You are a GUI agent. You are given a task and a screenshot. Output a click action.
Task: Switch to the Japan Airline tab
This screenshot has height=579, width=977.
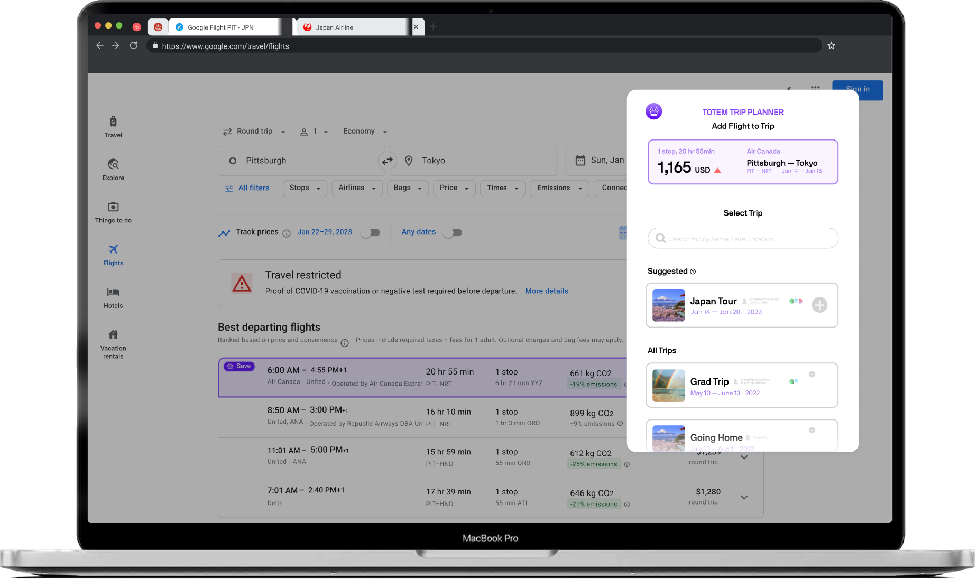click(x=353, y=27)
